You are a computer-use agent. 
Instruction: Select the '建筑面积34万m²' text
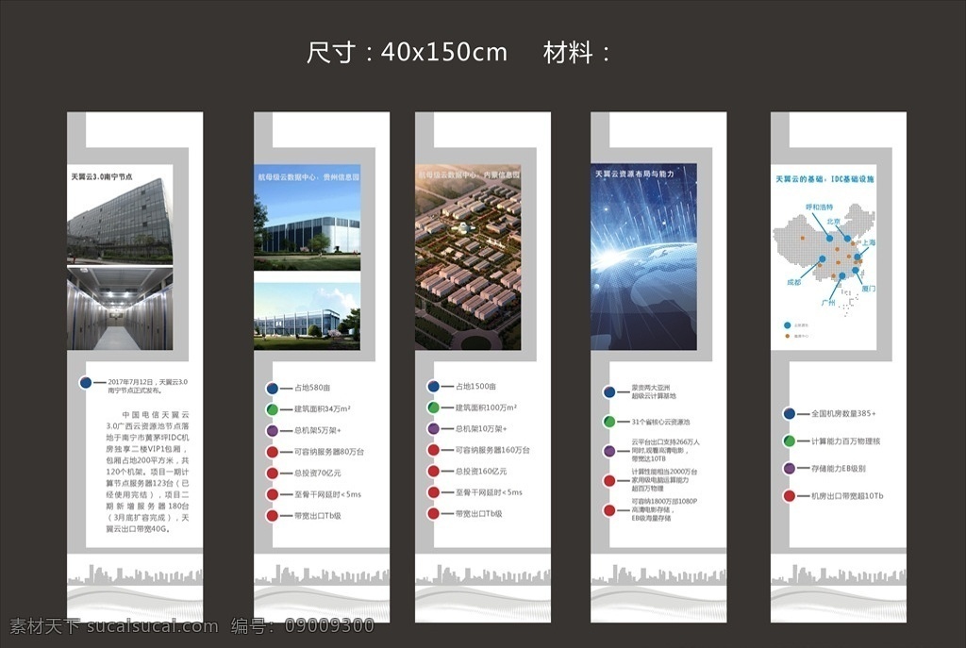[x=323, y=409]
